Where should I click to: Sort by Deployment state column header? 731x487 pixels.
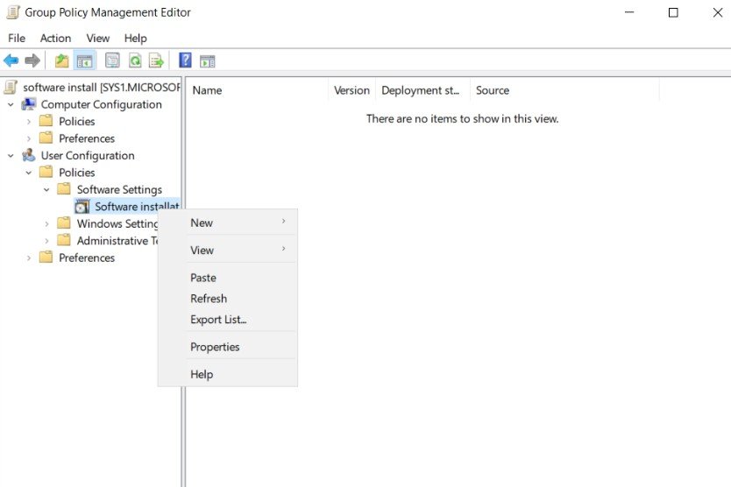coord(422,90)
